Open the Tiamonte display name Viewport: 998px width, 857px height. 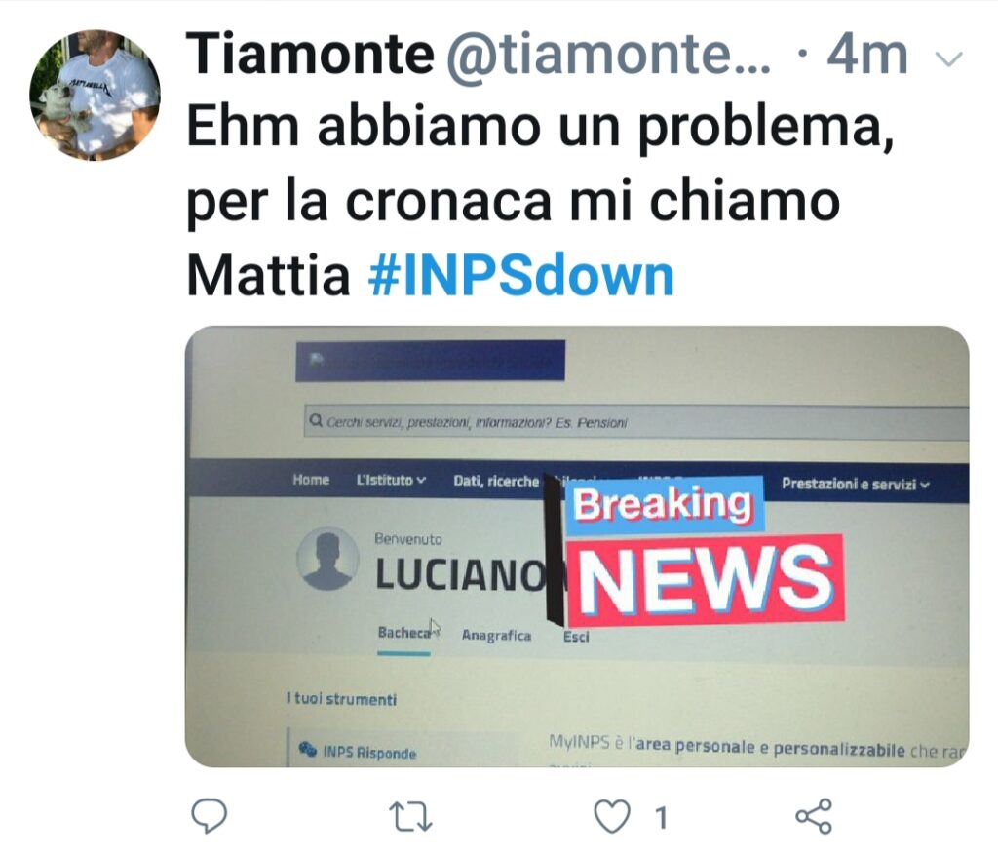310,55
